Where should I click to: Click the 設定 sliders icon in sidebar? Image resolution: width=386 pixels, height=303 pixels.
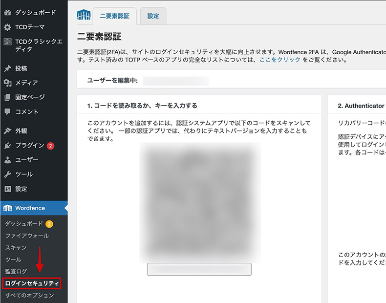pyautogui.click(x=8, y=189)
